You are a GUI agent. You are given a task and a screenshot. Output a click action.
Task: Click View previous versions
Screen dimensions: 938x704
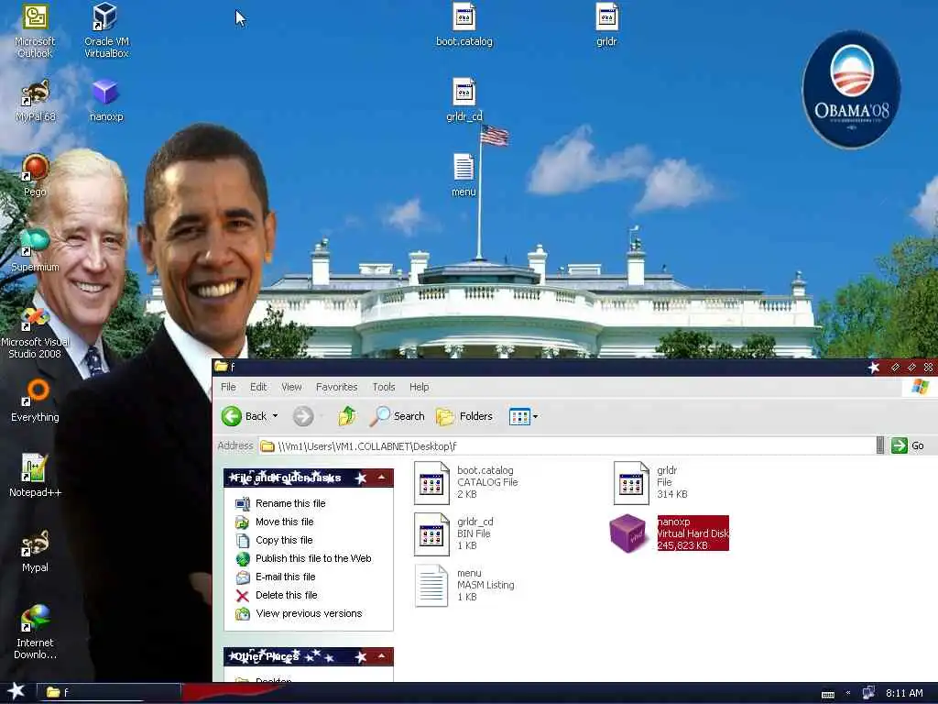[309, 613]
